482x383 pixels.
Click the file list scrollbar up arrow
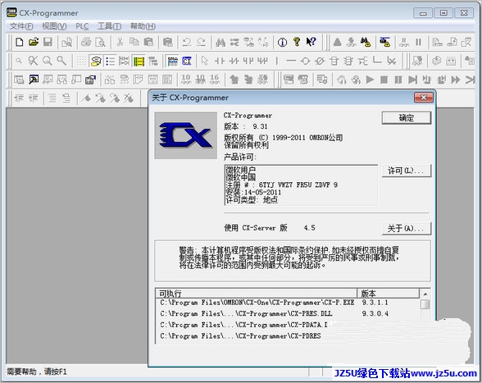[425, 294]
